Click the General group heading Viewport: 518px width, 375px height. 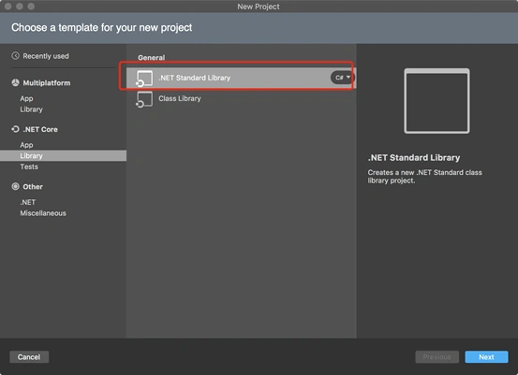pyautogui.click(x=152, y=58)
